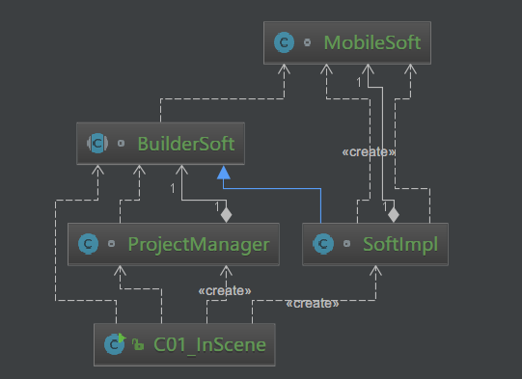Click the C01_InScene runnable class icon

(x=115, y=344)
